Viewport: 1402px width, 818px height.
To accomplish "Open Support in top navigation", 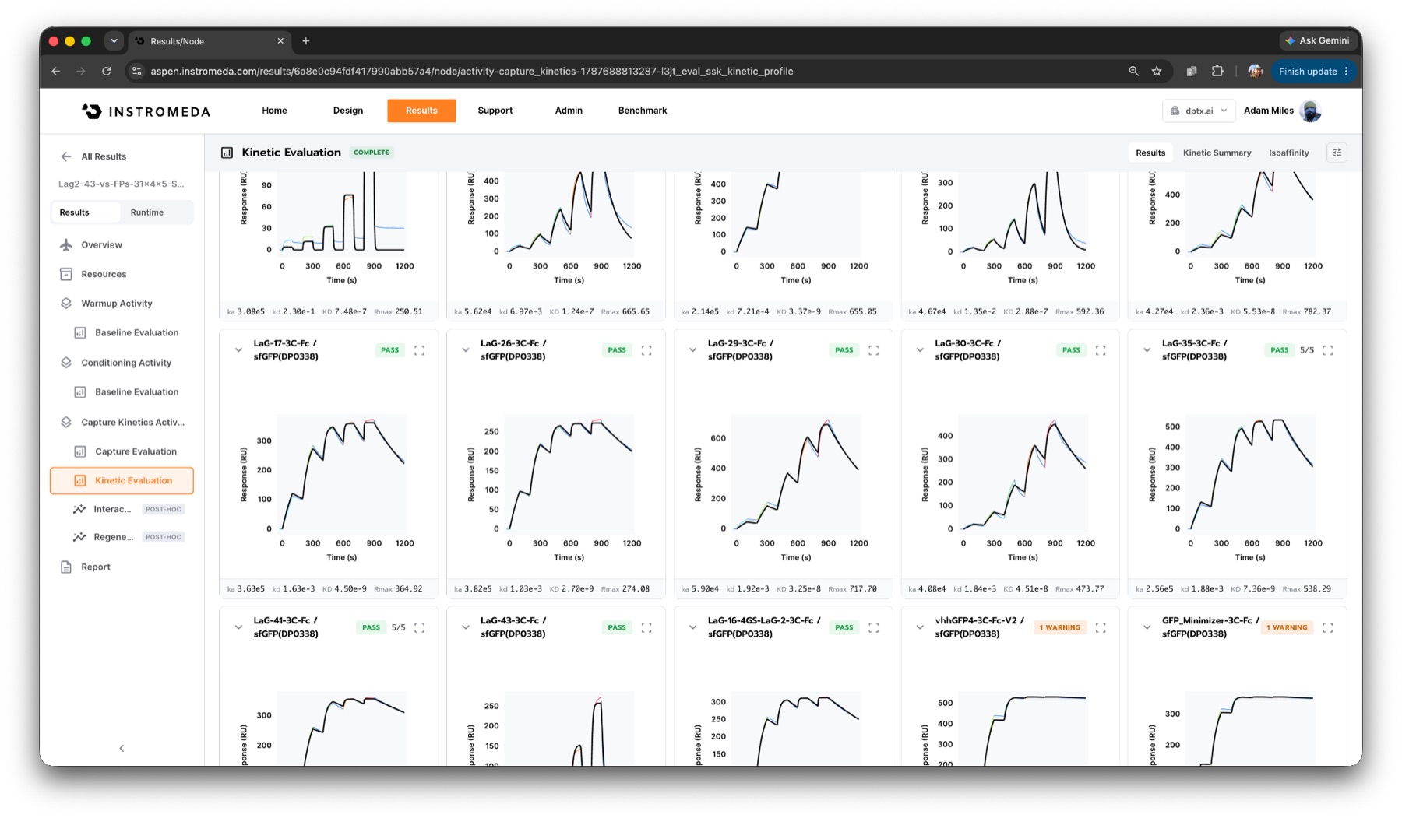I will [495, 111].
